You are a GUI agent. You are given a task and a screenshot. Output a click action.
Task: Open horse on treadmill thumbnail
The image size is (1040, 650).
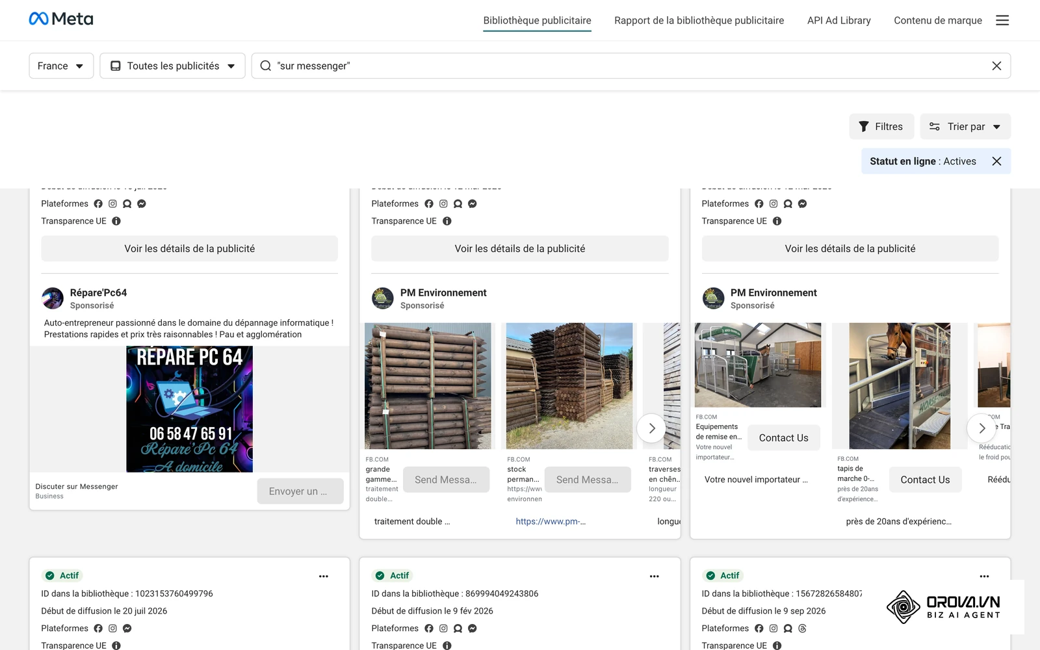pos(900,386)
